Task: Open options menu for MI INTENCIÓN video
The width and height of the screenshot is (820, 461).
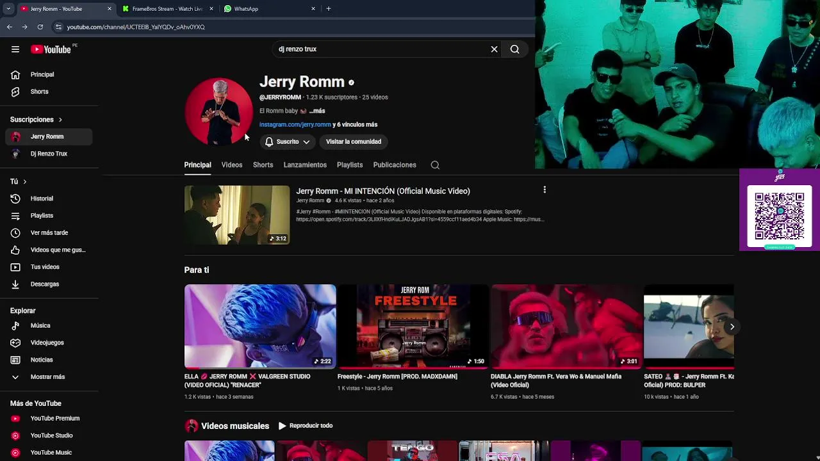Action: [x=545, y=190]
